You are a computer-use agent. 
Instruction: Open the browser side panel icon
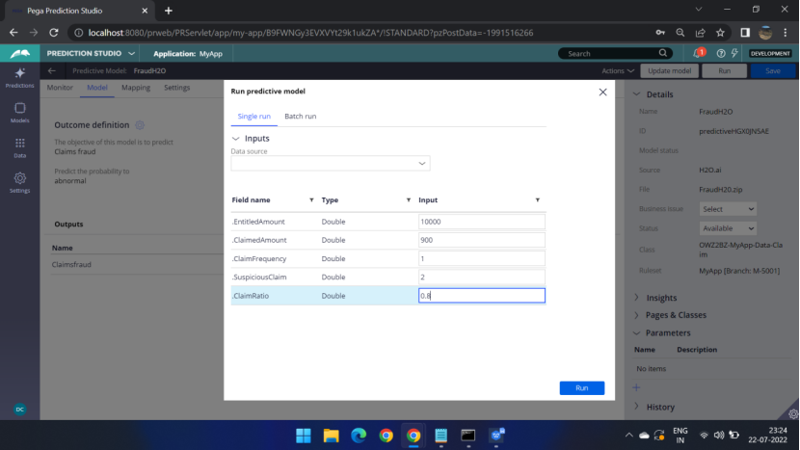(745, 33)
